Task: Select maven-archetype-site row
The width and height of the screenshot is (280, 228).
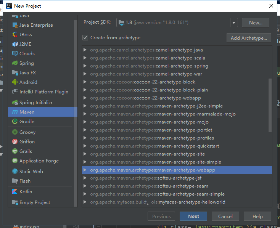Action: click(177, 154)
